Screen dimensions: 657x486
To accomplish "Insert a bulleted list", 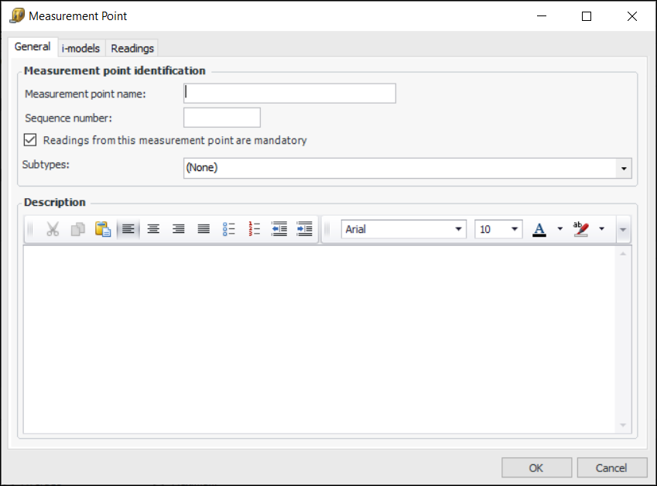I will point(229,229).
